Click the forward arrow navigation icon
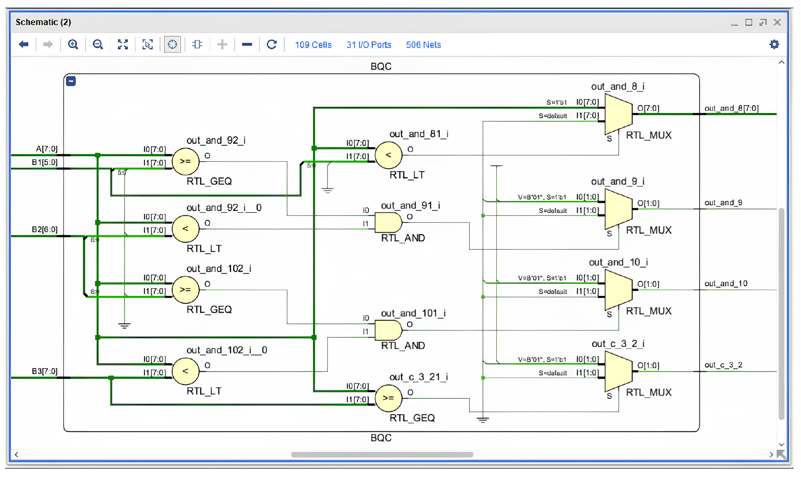The image size is (801, 477). [48, 44]
